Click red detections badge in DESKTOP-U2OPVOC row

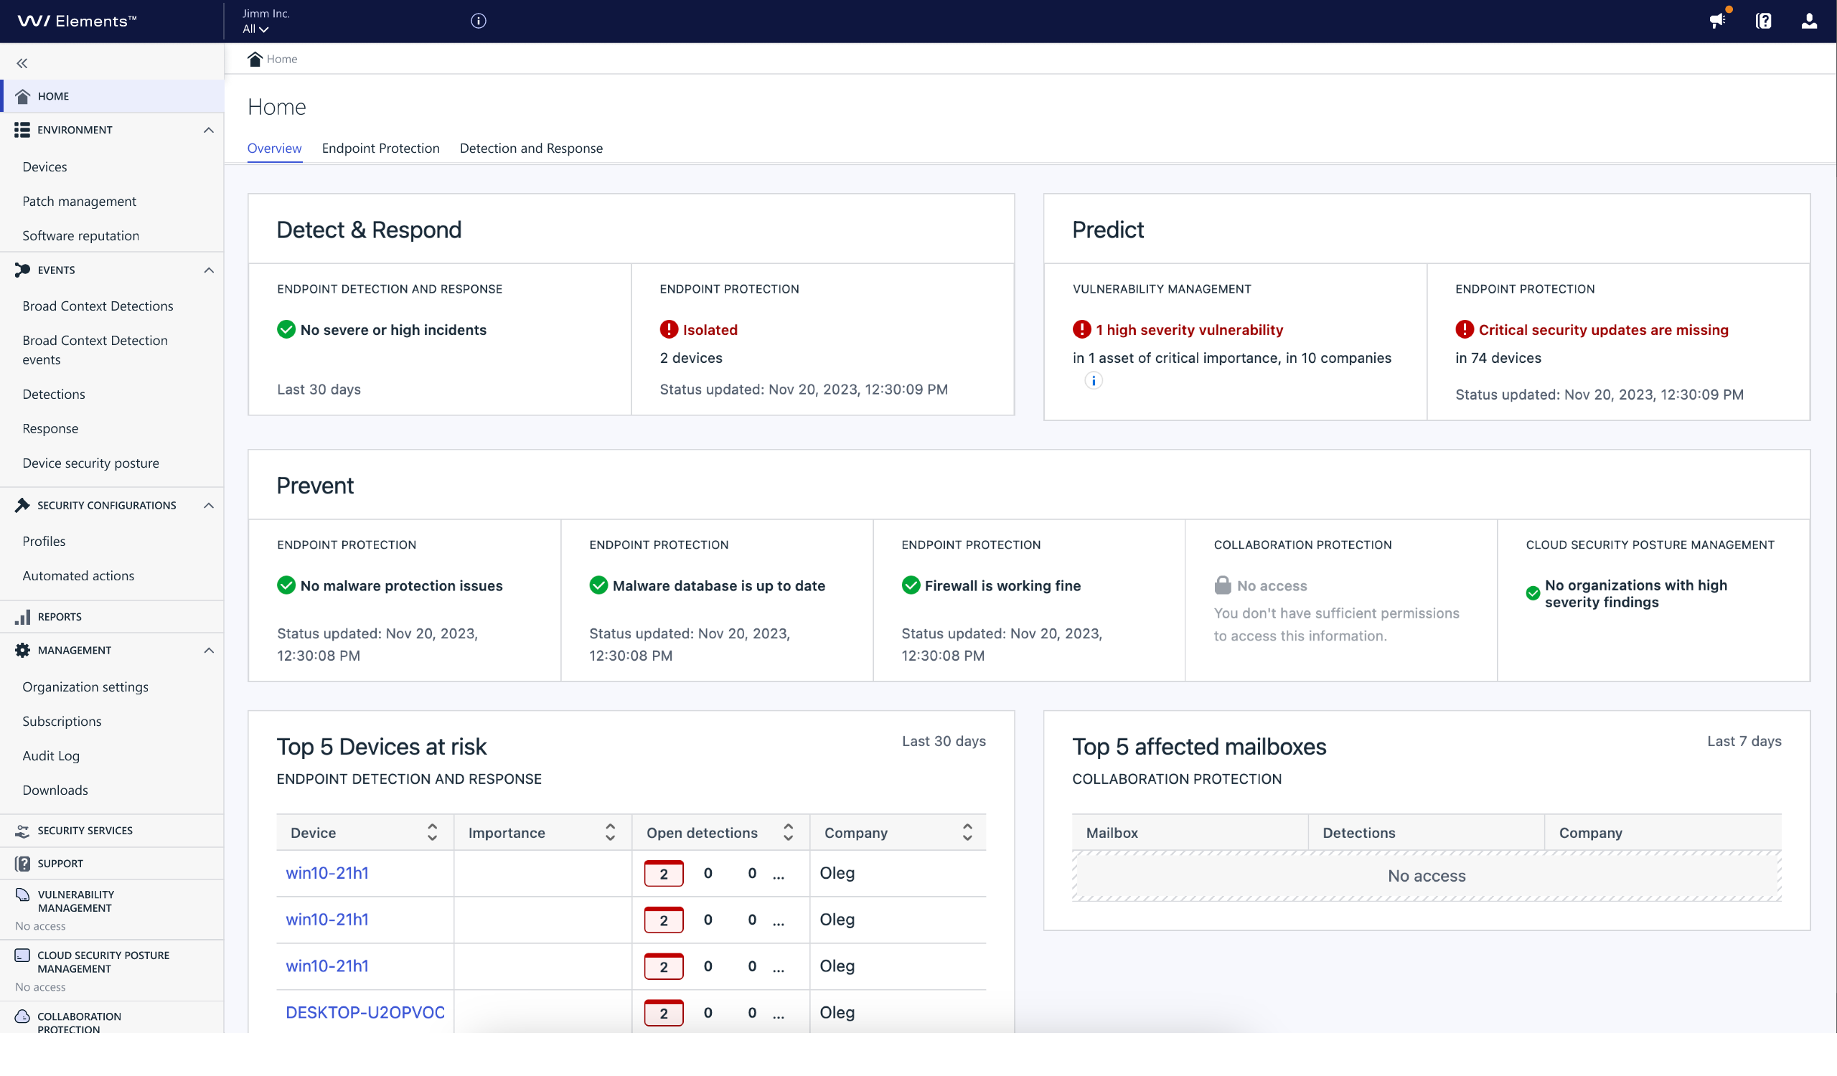click(x=663, y=1013)
